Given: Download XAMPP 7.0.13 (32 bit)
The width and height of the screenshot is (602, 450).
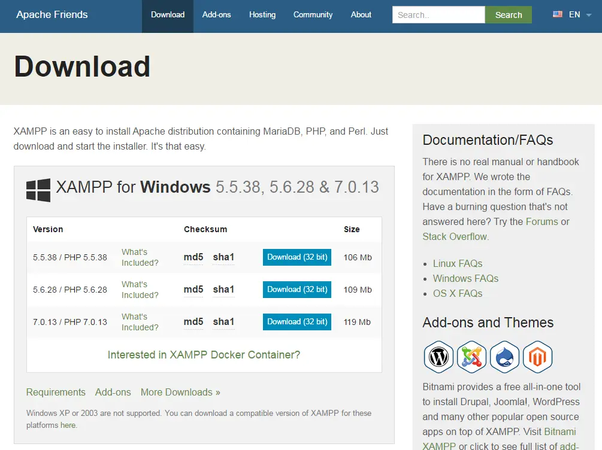Looking at the screenshot, I should pos(297,321).
